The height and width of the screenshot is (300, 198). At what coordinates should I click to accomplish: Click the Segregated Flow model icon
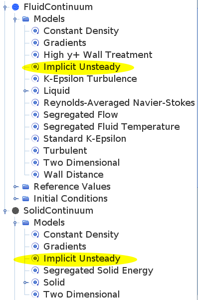tap(35, 115)
